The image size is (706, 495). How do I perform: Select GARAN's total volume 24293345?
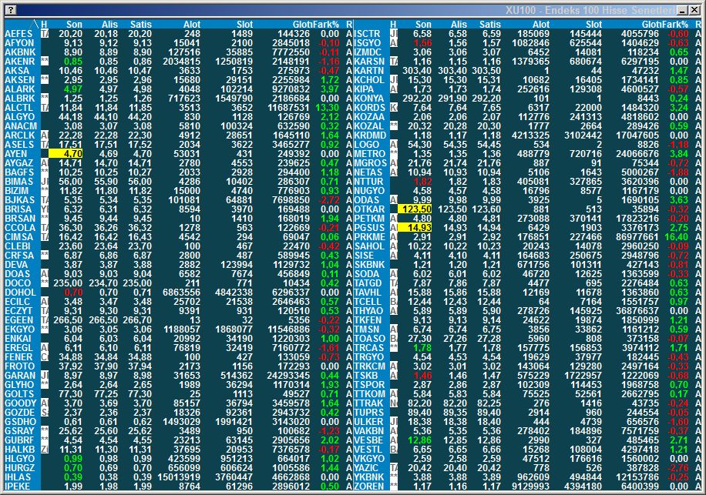(x=288, y=376)
